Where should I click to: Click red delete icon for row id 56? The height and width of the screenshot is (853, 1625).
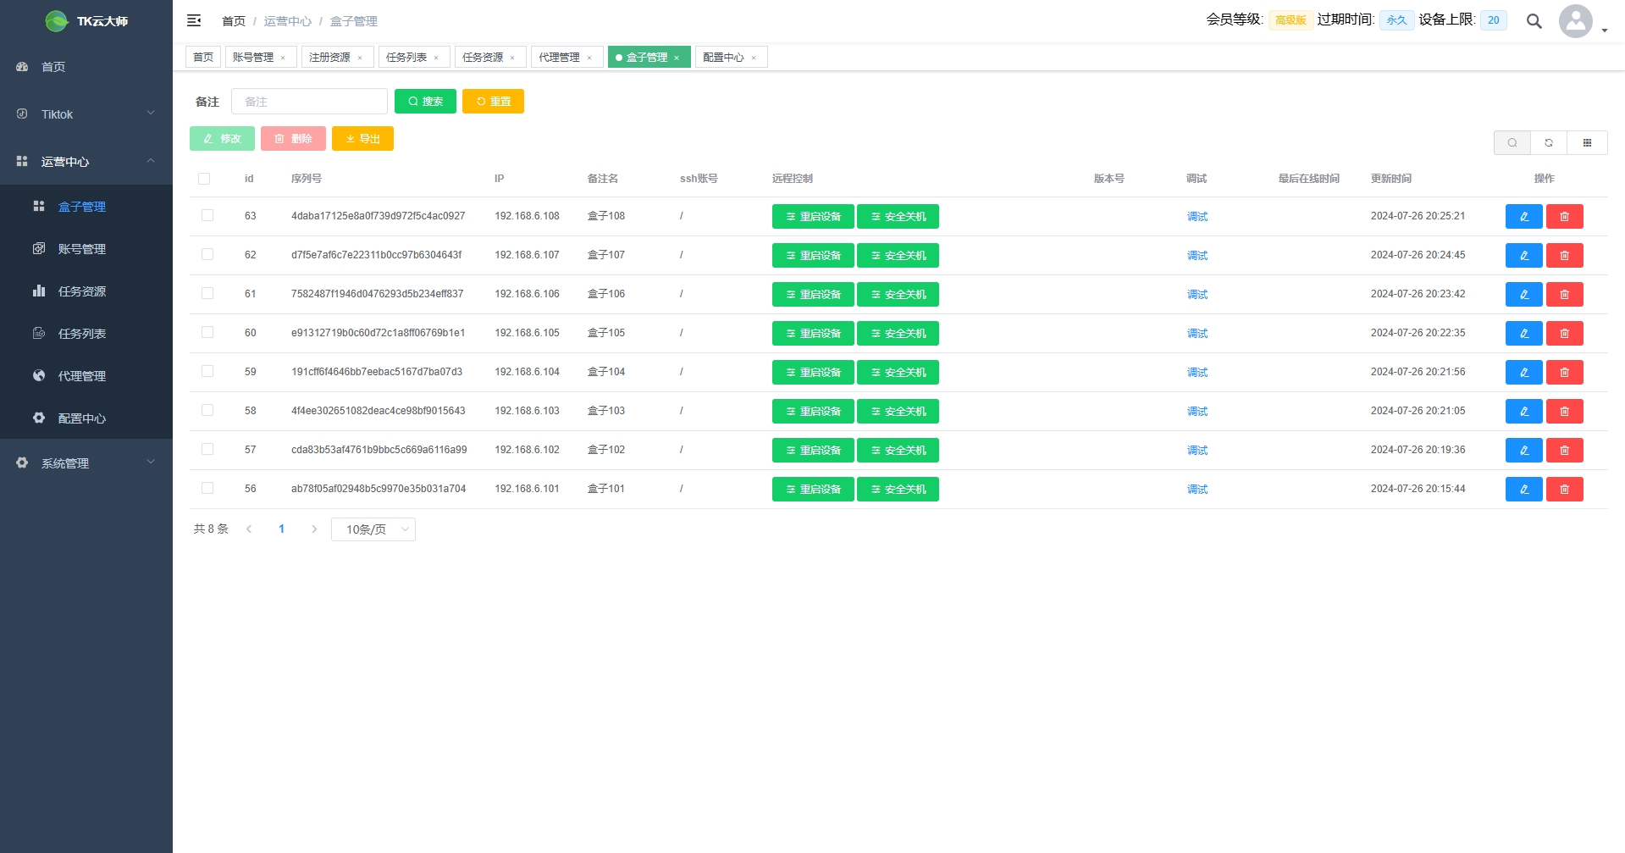pos(1564,490)
